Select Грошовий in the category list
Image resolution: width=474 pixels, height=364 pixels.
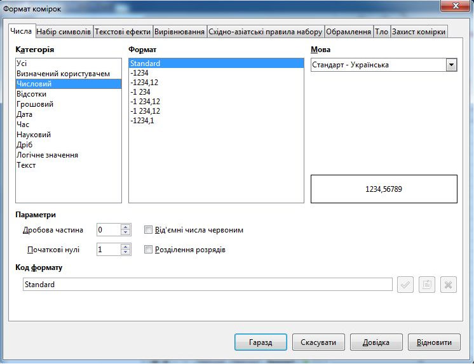coord(35,104)
